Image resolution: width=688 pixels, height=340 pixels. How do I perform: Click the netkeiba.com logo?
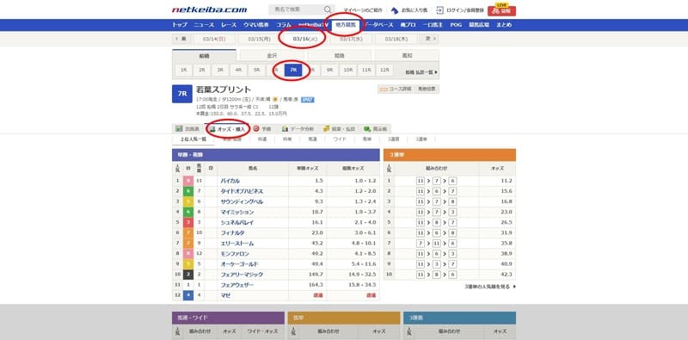pos(209,9)
